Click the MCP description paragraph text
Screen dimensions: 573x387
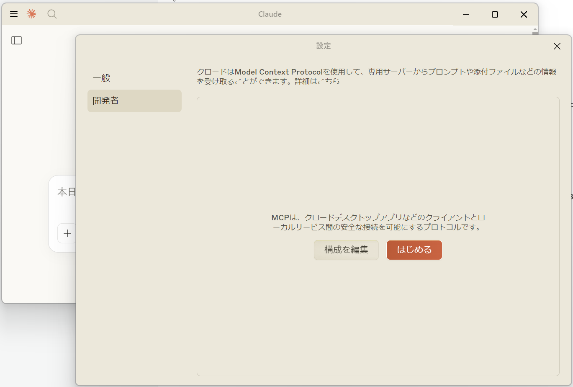point(378,222)
